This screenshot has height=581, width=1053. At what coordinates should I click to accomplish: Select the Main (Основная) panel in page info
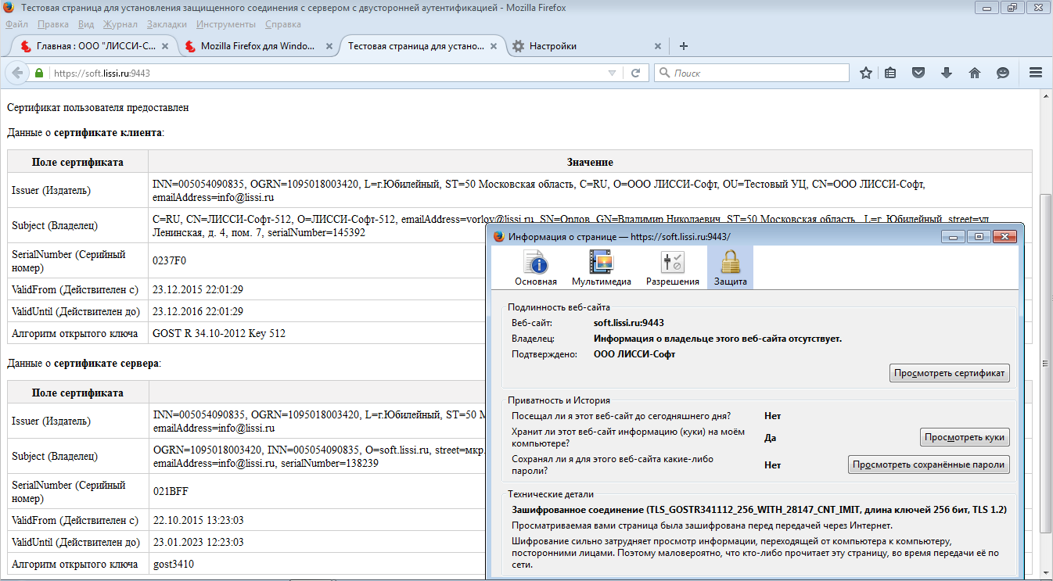coord(536,268)
